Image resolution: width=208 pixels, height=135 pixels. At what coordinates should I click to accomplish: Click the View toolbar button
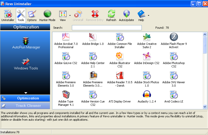[63, 16]
